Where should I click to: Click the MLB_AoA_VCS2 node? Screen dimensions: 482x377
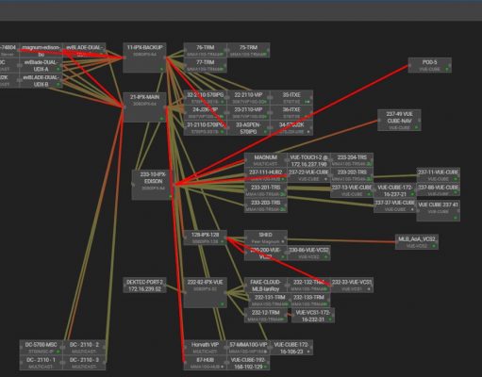click(417, 242)
